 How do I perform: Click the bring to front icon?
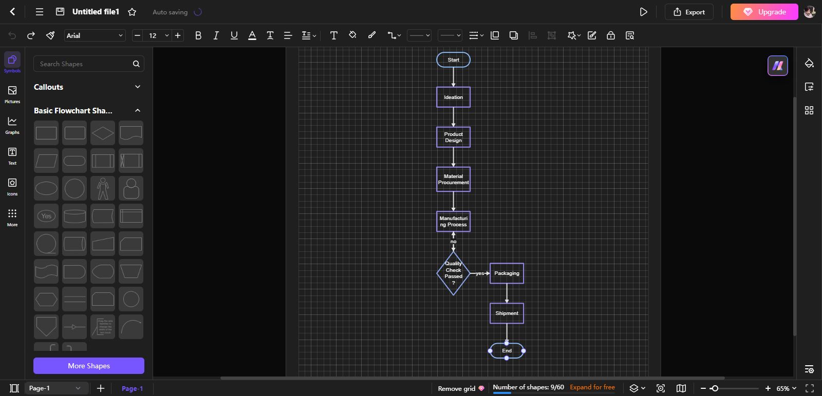pyautogui.click(x=495, y=35)
